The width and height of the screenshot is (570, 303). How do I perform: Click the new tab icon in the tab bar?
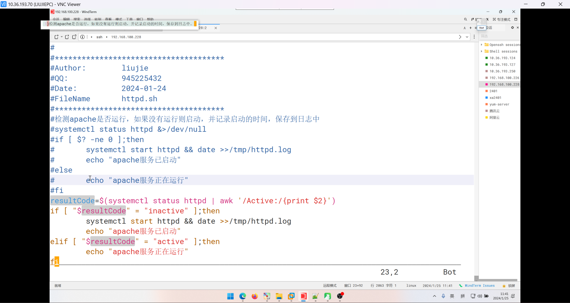point(56,37)
